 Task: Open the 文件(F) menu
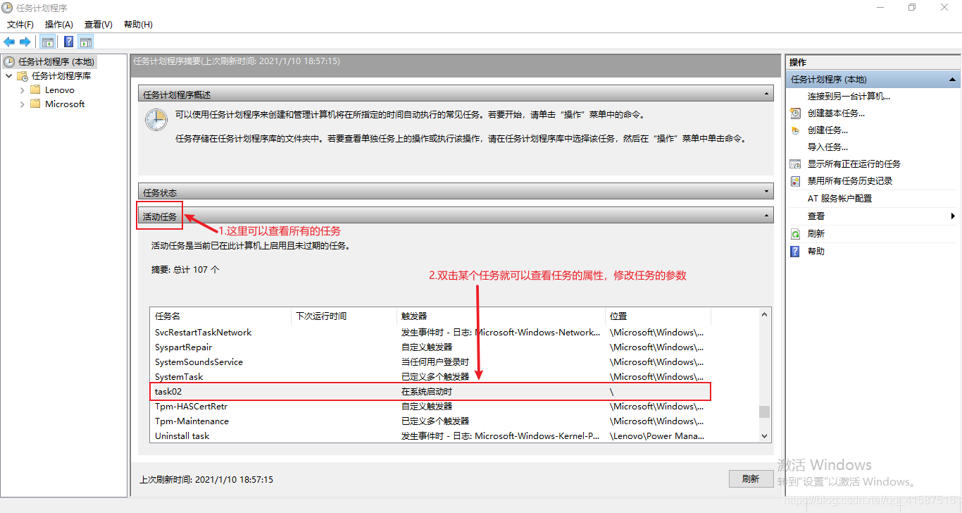click(20, 24)
